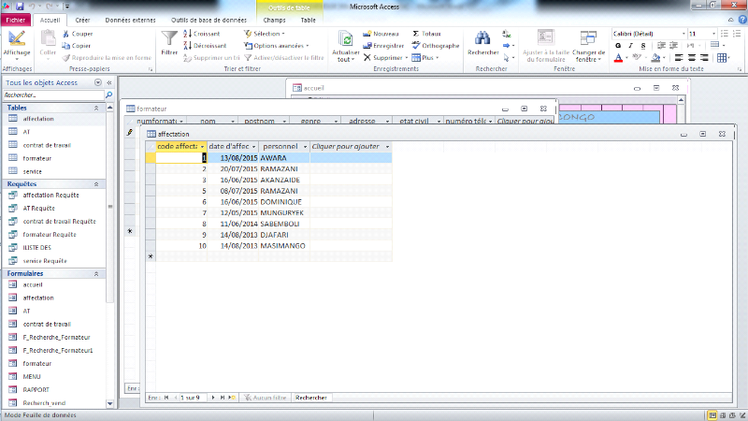The width and height of the screenshot is (748, 421).
Task: Open formateur Requête query
Action: tap(50, 235)
